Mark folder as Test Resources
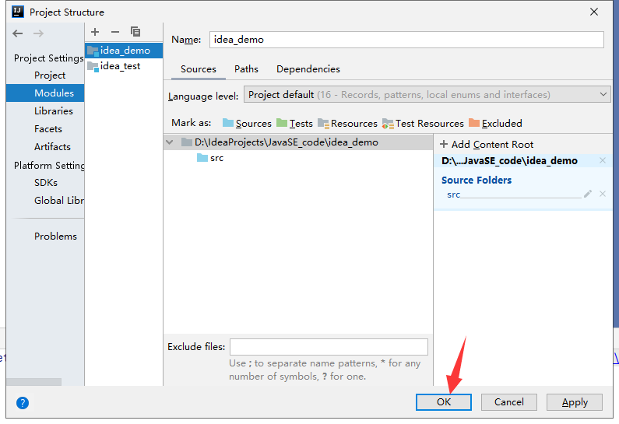The width and height of the screenshot is (619, 424). coord(423,123)
